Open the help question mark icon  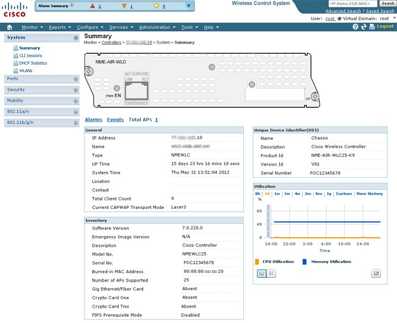(356, 27)
